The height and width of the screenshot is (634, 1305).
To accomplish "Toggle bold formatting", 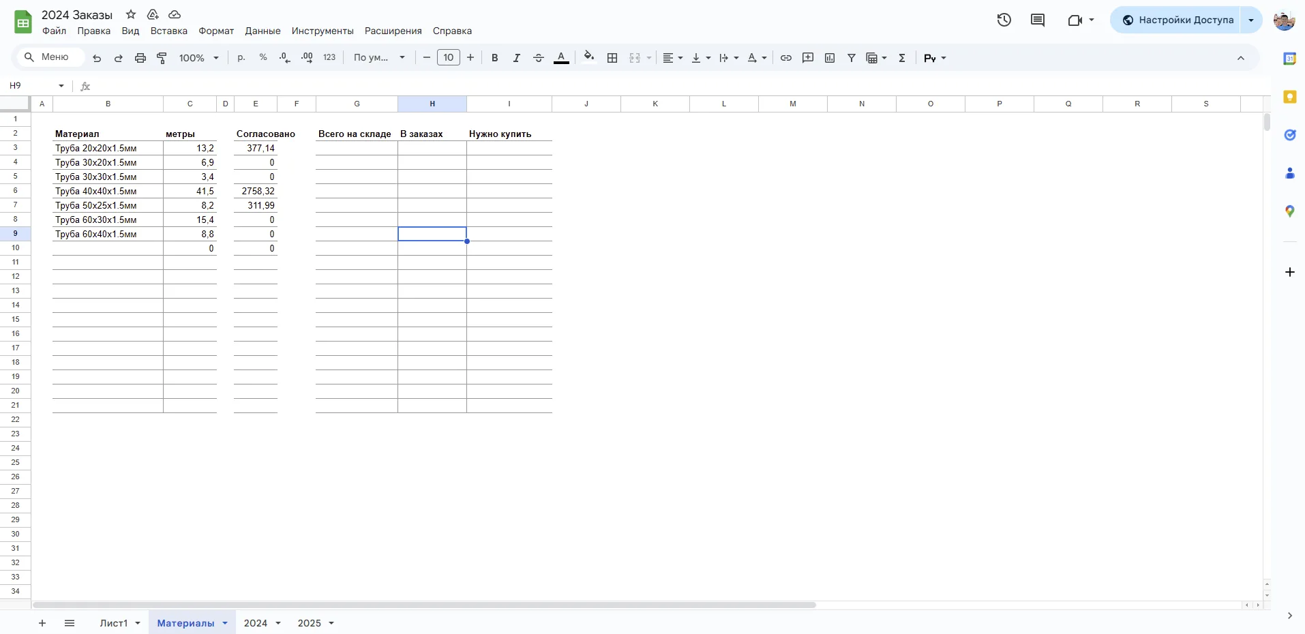I will tap(495, 58).
